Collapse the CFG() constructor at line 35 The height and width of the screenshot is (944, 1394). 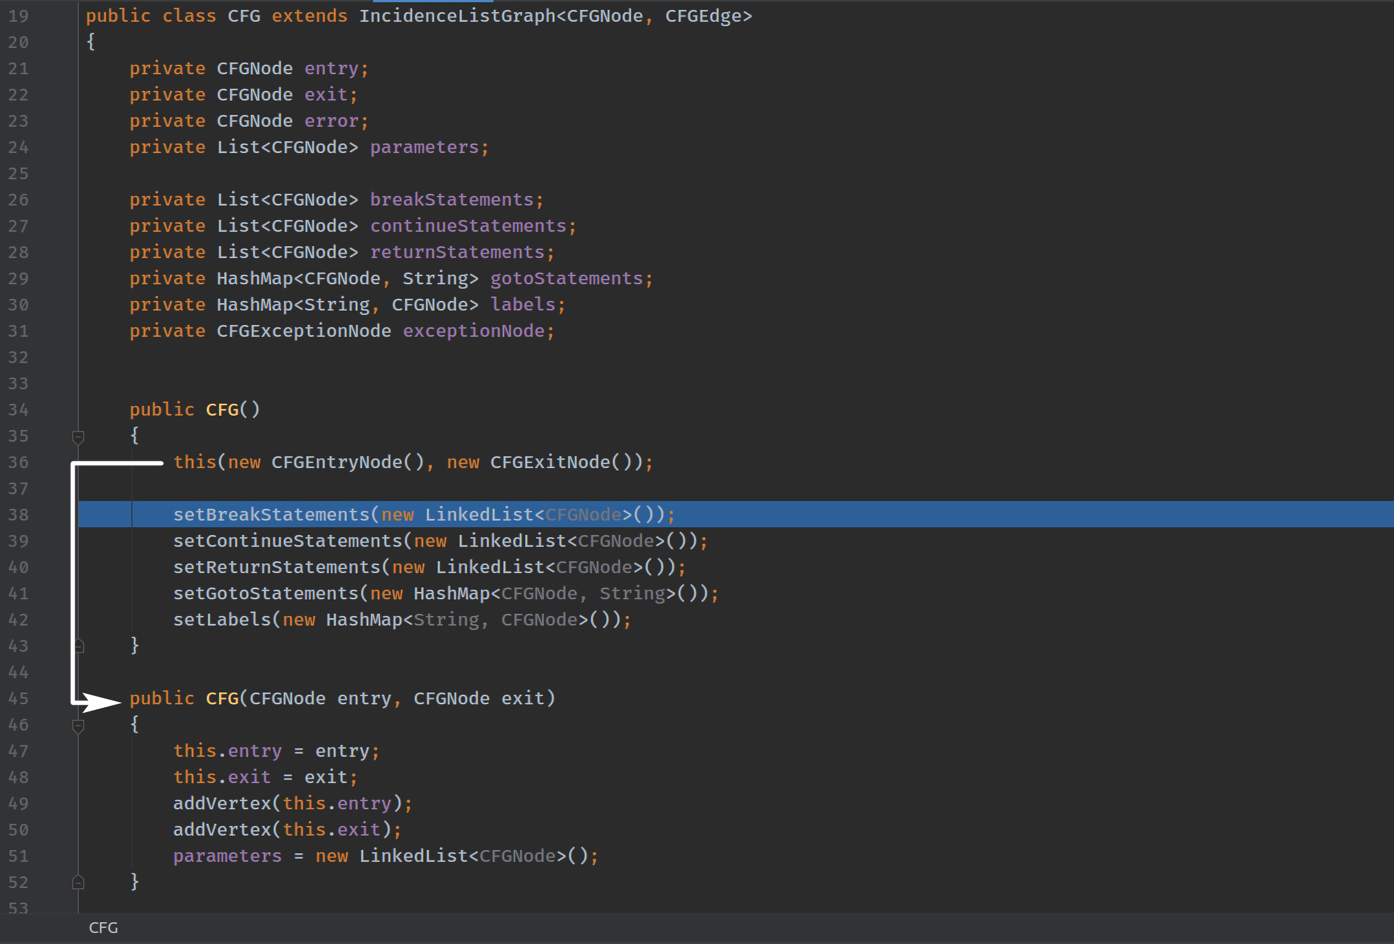(x=78, y=436)
